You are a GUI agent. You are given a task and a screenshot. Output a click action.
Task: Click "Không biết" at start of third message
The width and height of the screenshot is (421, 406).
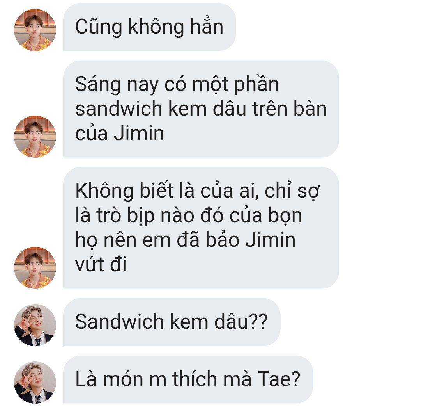(x=124, y=191)
